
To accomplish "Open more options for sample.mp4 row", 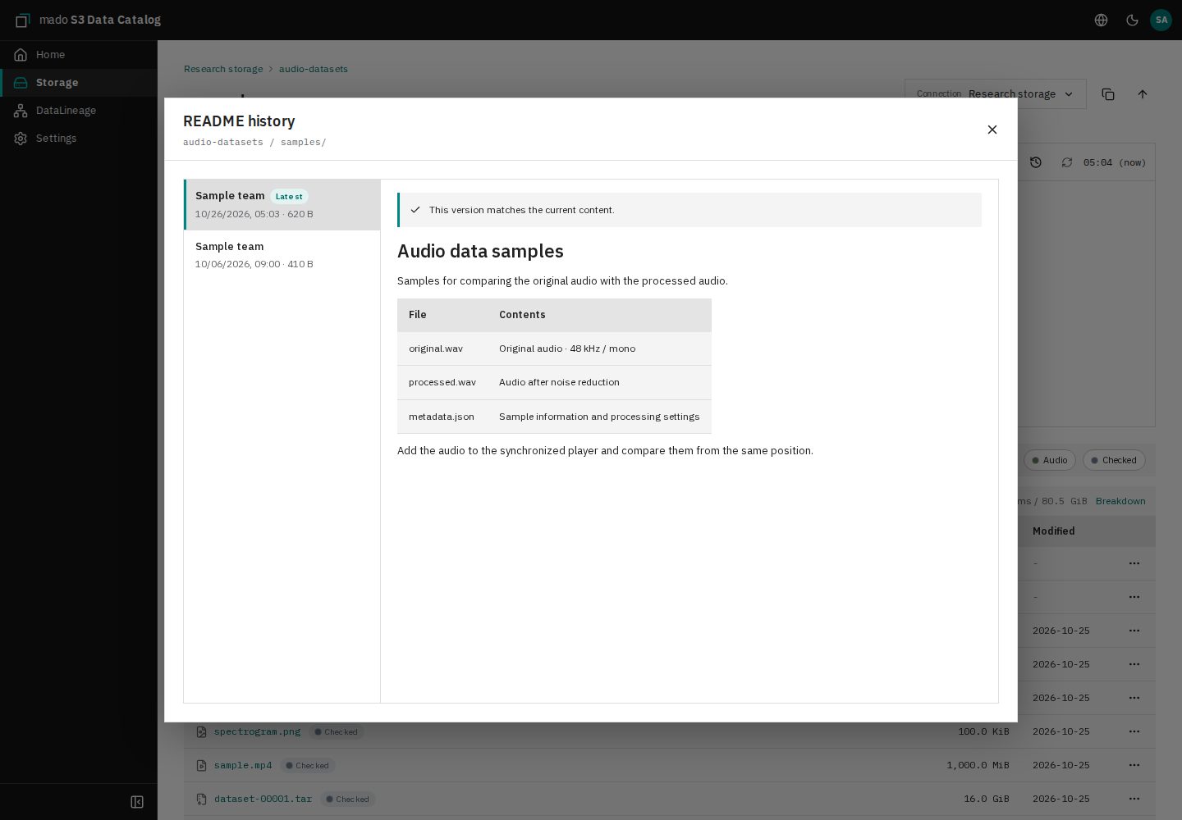I will point(1134,765).
